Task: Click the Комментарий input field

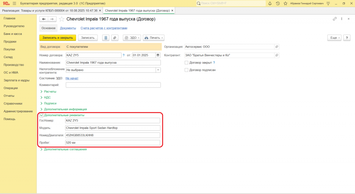Action: (113, 85)
